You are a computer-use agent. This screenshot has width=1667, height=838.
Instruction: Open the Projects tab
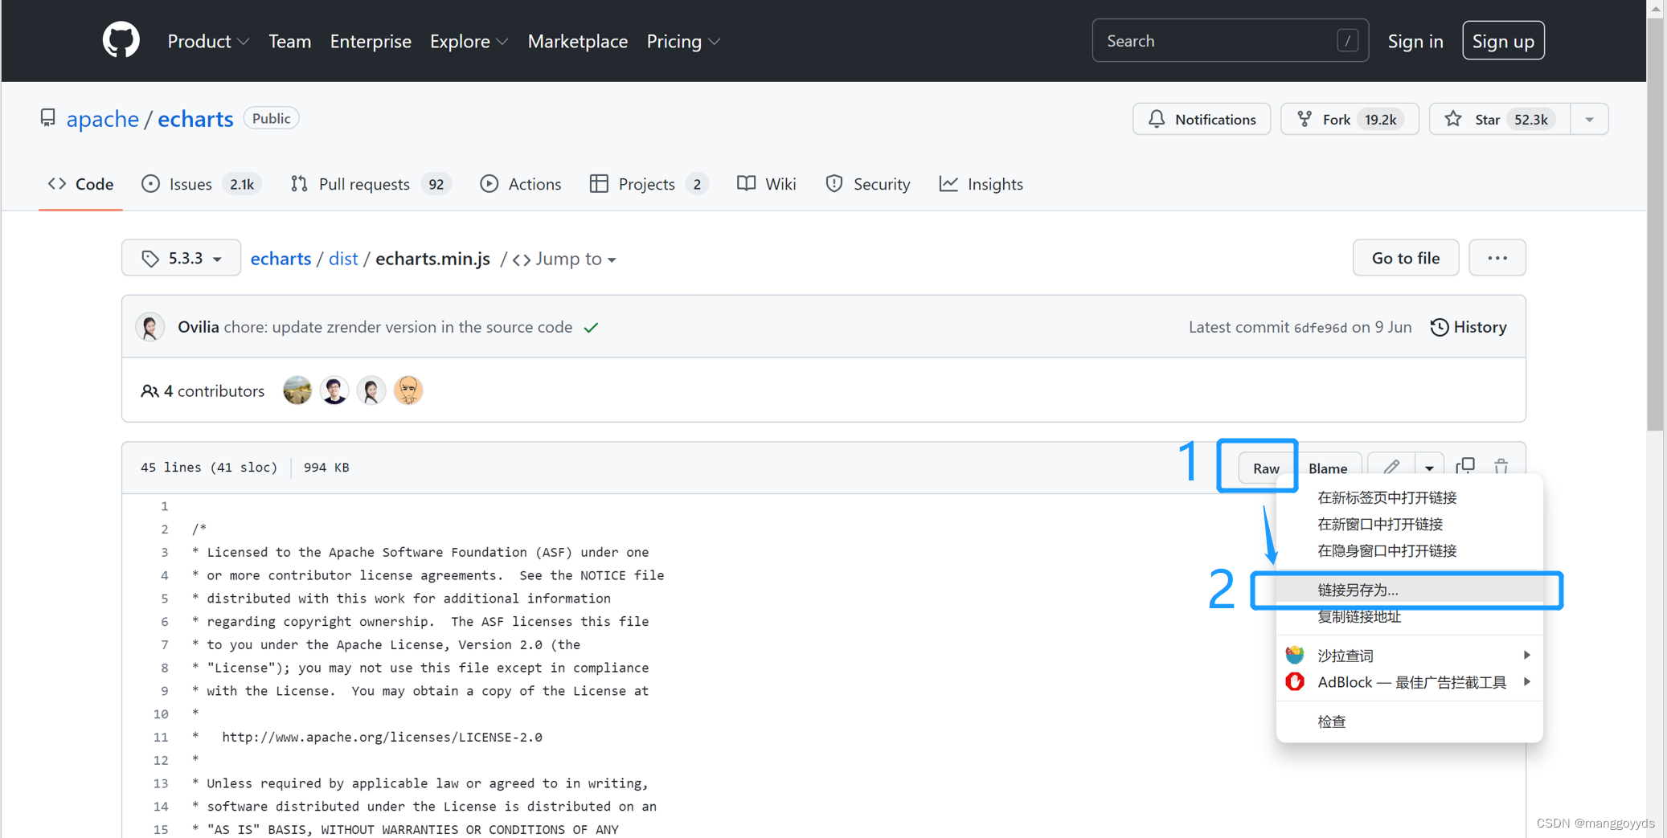pos(649,184)
